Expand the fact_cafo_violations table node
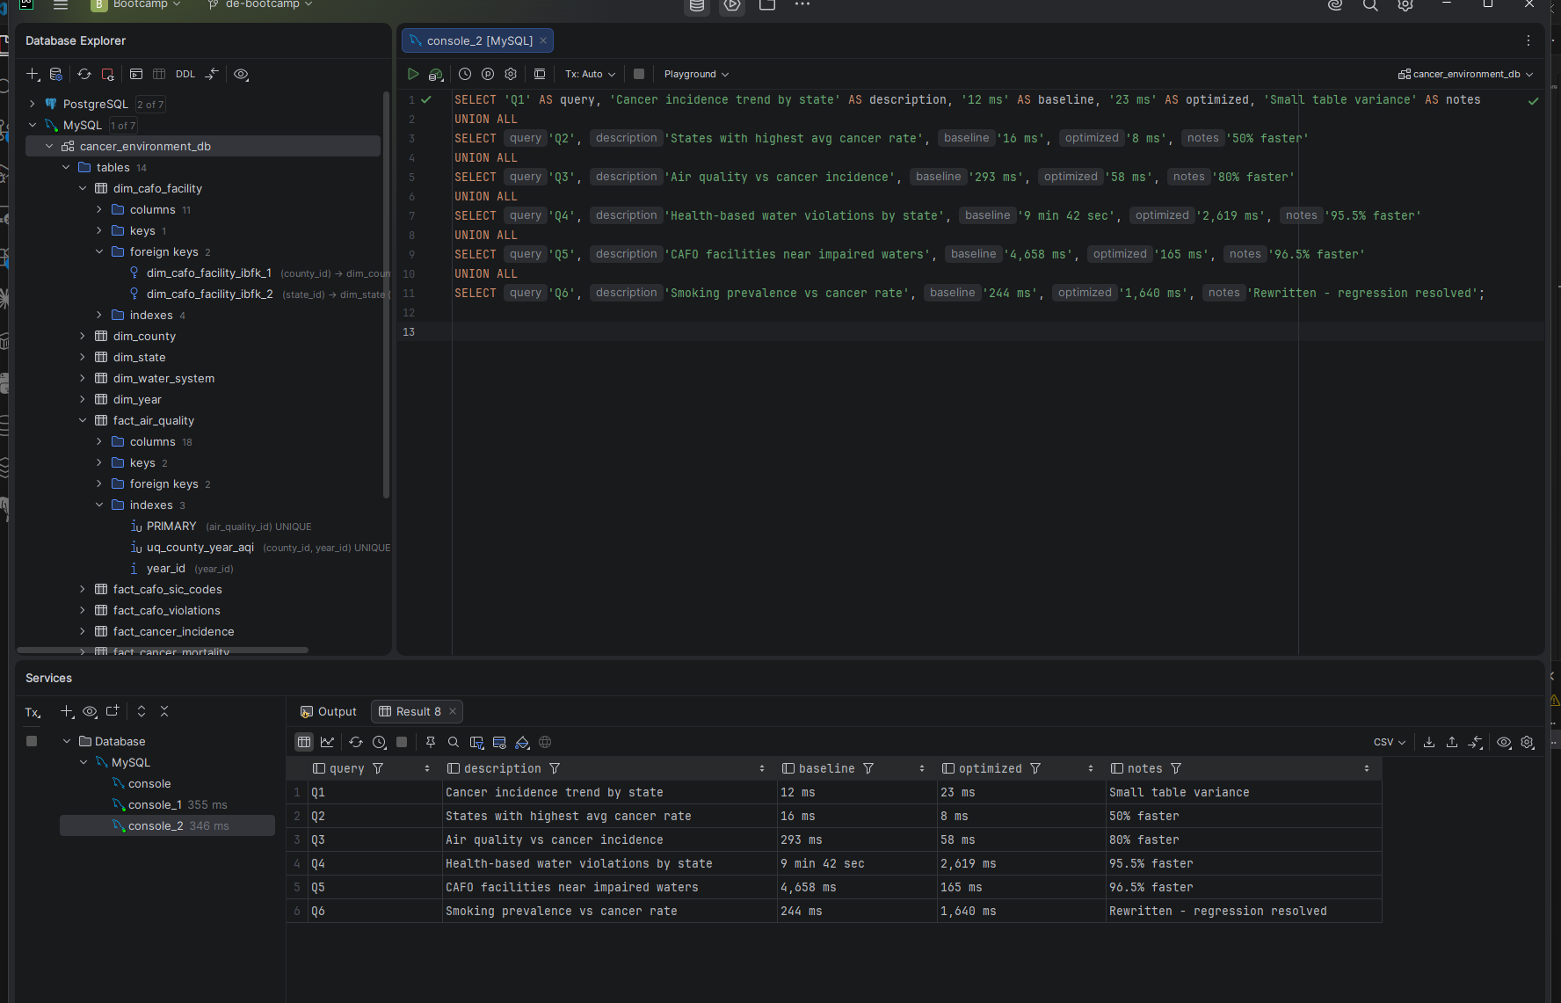 [x=83, y=610]
